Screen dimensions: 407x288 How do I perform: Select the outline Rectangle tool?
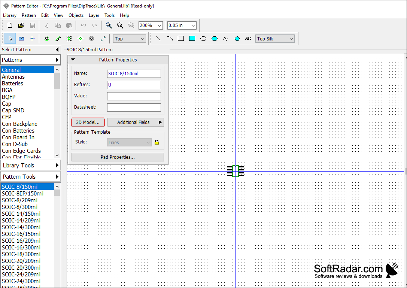click(x=181, y=39)
